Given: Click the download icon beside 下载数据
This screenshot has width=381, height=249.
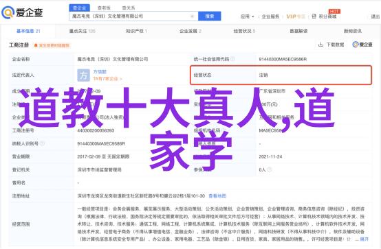Looking at the screenshot, I should click(320, 45).
